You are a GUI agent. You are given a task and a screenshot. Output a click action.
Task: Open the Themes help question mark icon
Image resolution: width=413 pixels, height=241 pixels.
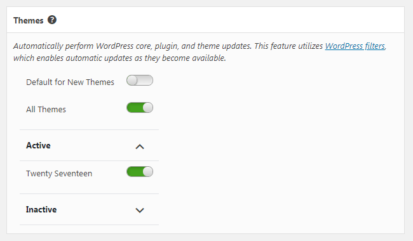(52, 20)
